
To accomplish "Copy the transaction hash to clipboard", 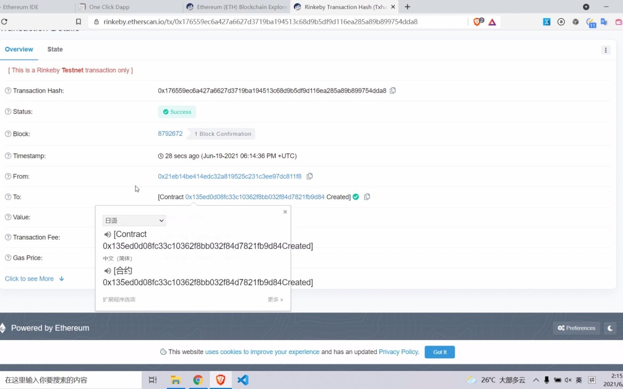I will coord(393,90).
